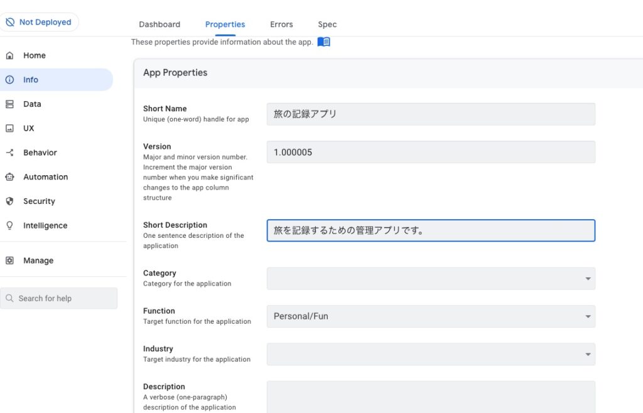The image size is (643, 413).
Task: Select the Behavior sidebar icon
Action: pyautogui.click(x=10, y=153)
